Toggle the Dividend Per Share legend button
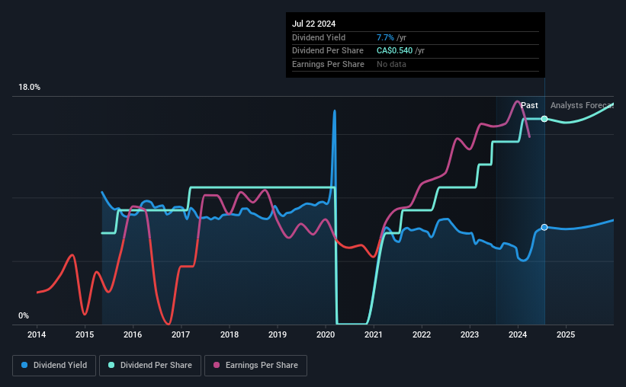This screenshot has width=626, height=387. point(150,366)
